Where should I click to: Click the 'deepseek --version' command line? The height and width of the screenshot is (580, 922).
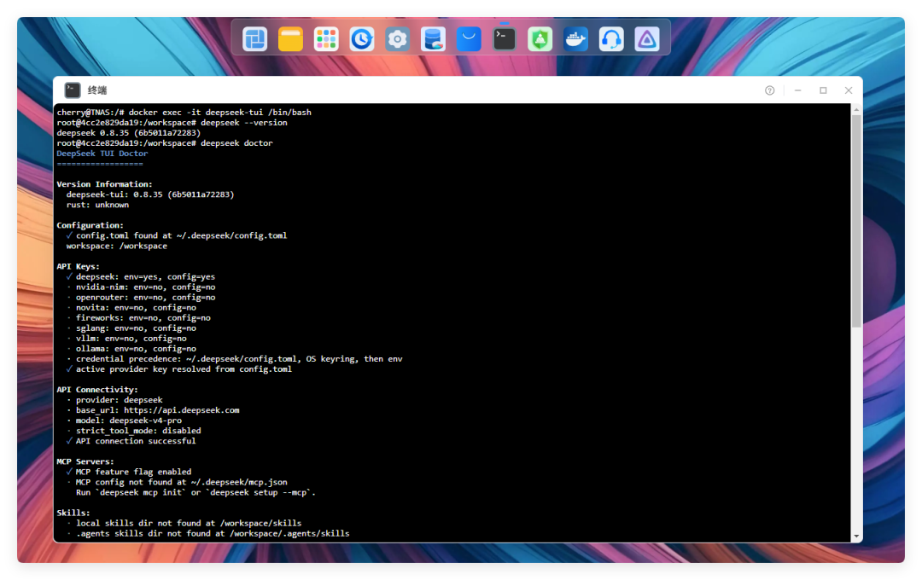pos(172,123)
